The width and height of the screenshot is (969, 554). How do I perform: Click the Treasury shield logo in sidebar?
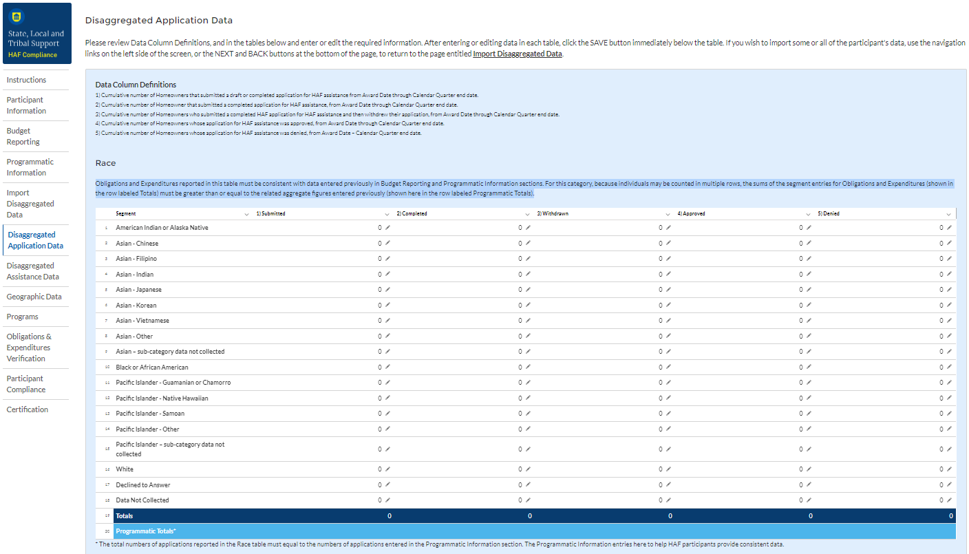pos(36,17)
